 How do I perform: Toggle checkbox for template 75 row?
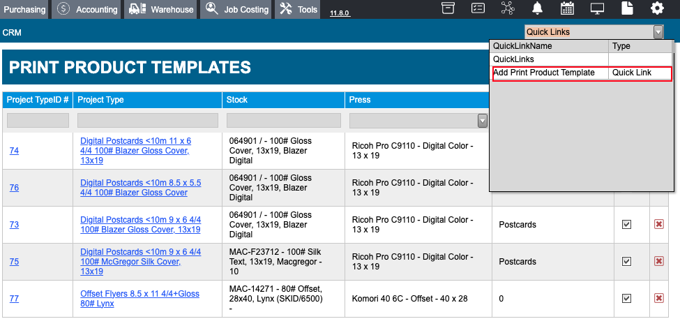pyautogui.click(x=626, y=261)
